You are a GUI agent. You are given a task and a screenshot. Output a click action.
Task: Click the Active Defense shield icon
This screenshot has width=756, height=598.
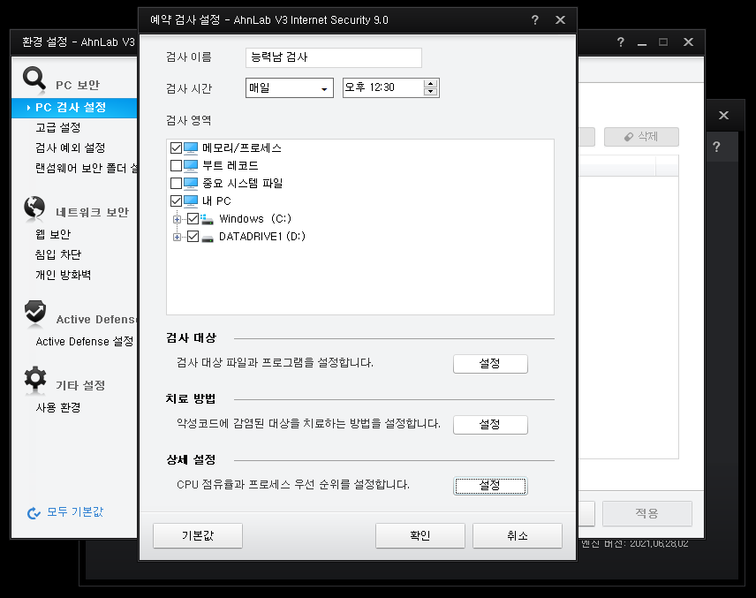point(35,312)
